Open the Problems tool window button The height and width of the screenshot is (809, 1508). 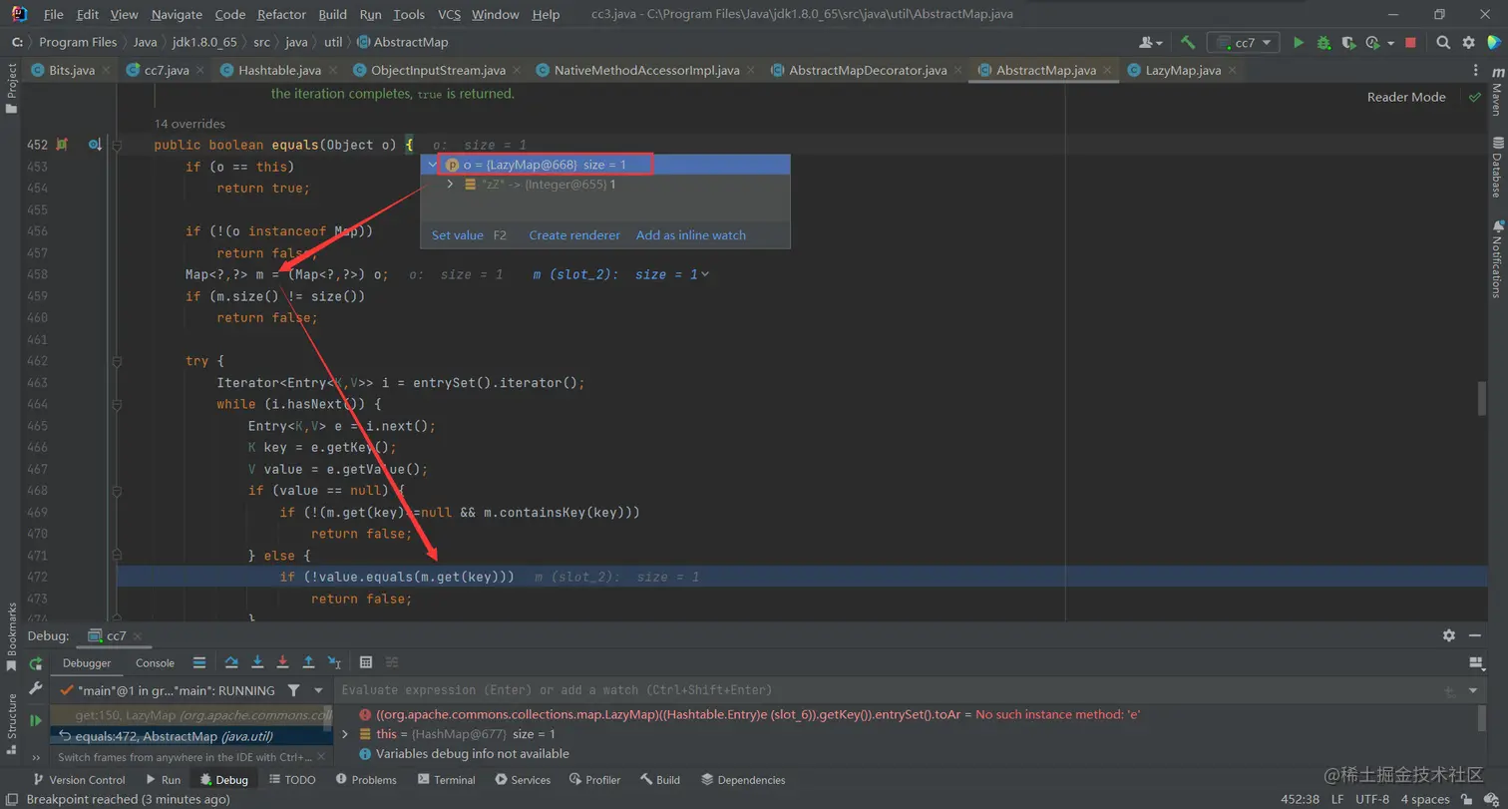click(367, 780)
